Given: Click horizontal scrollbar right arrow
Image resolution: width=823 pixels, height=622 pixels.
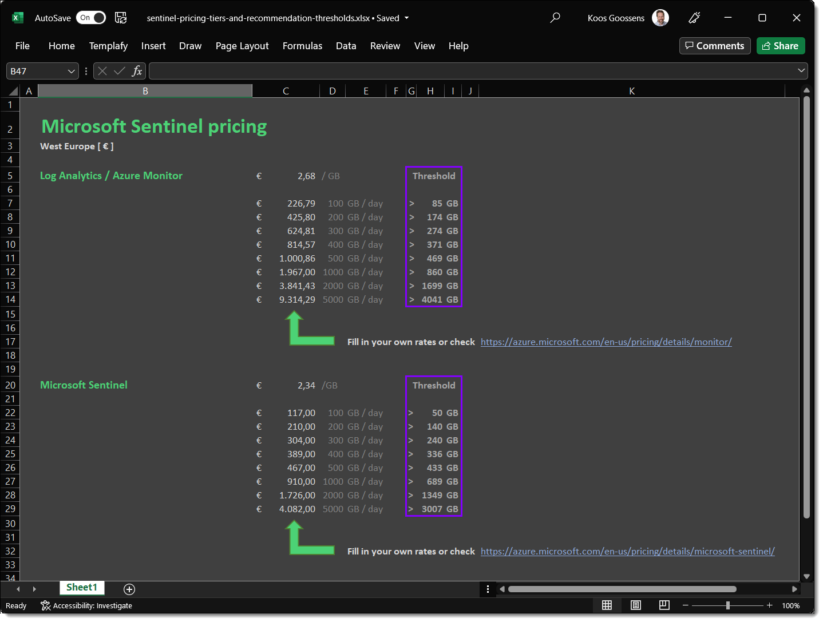Looking at the screenshot, I should 794,589.
